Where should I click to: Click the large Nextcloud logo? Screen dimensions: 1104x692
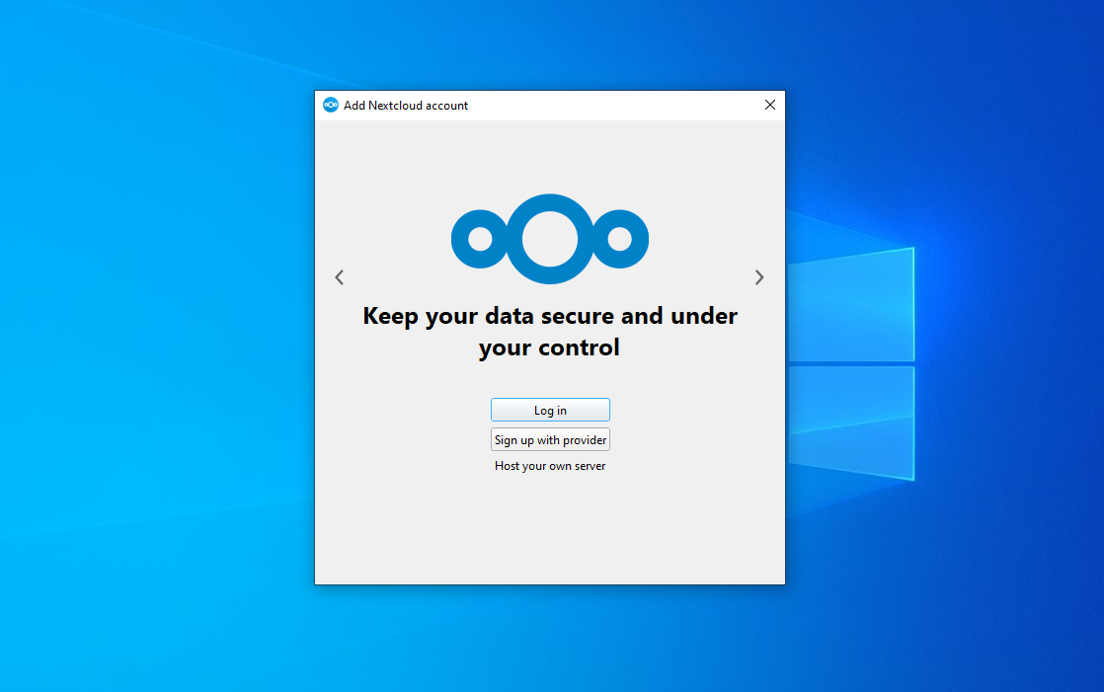[550, 239]
